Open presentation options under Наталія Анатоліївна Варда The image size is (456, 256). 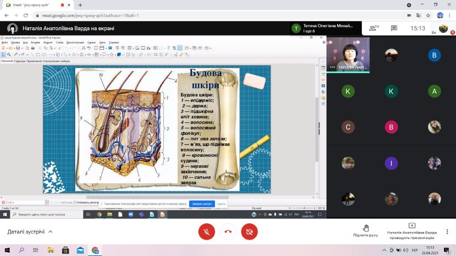coord(411,231)
